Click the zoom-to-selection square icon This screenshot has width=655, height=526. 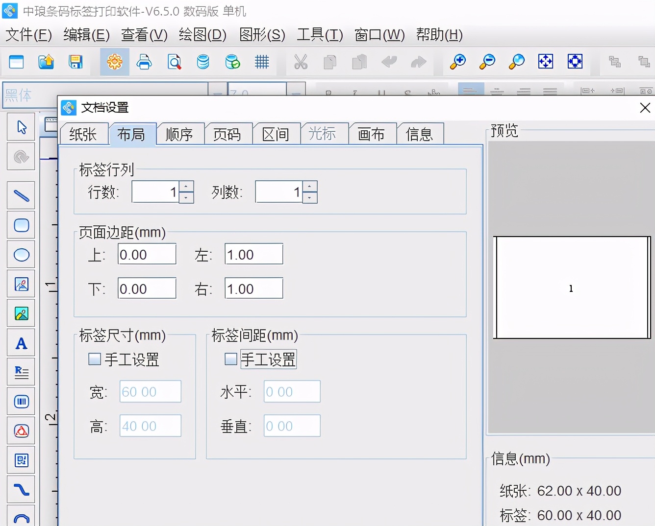click(575, 62)
